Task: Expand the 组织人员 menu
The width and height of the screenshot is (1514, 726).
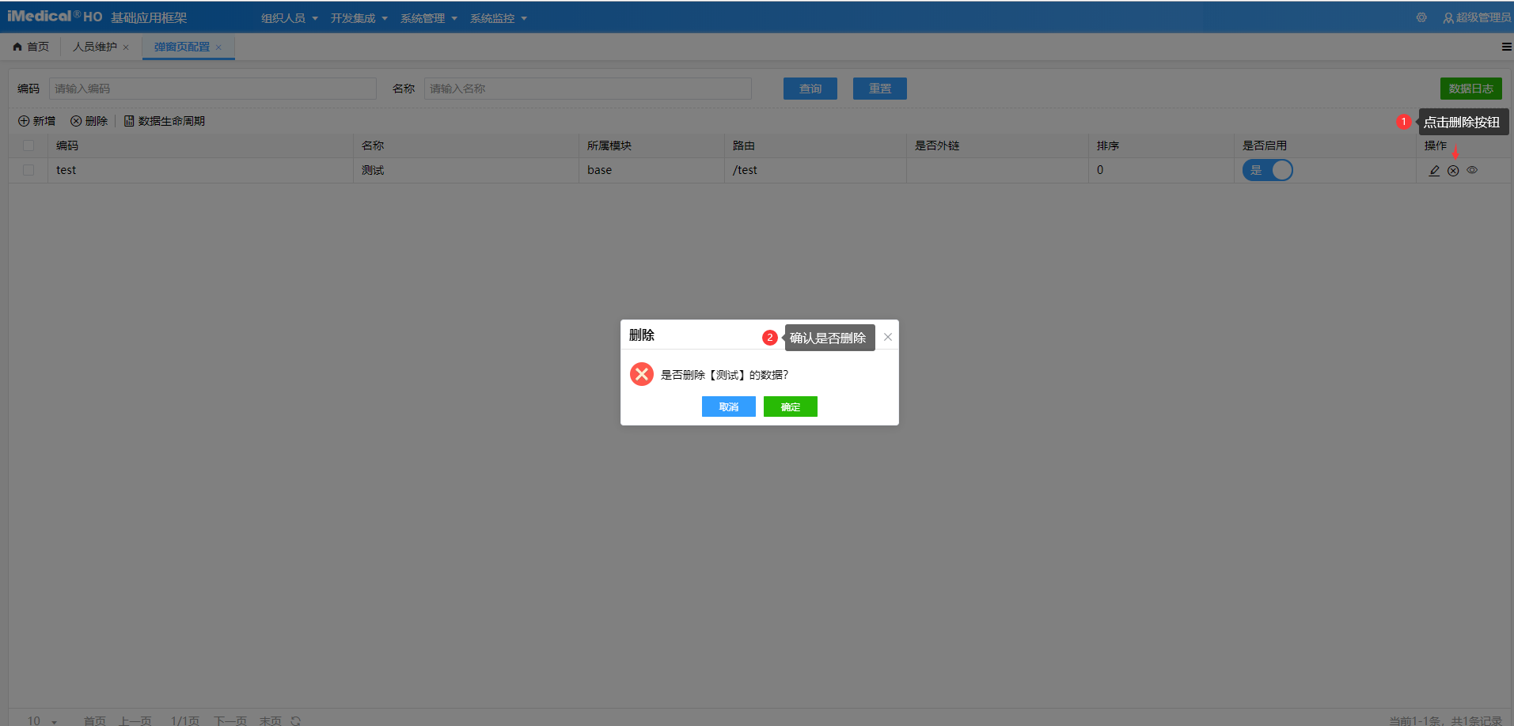Action: click(289, 18)
